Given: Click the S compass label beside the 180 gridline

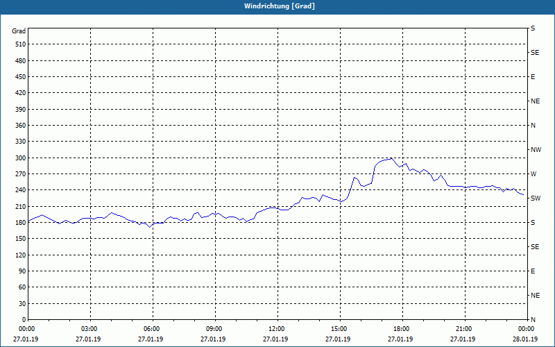Looking at the screenshot, I should (533, 223).
